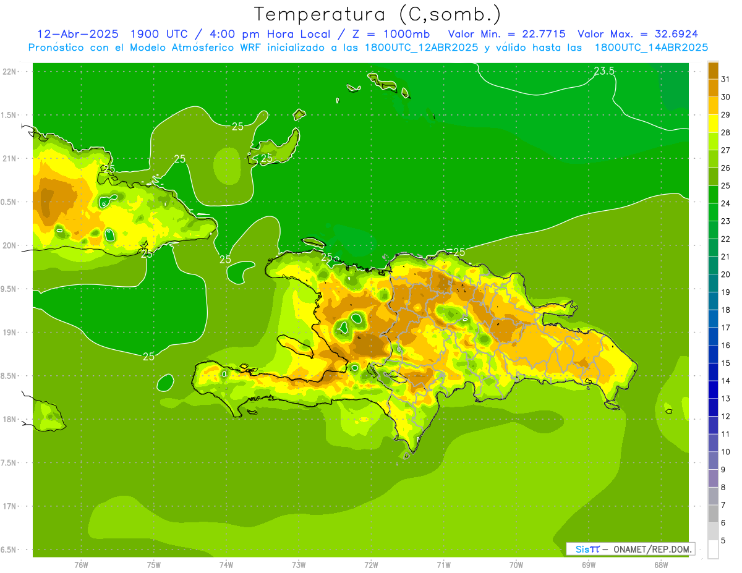742x573 pixels.
Task: Pick the yellow swatch between 28 and 29
Action: click(x=713, y=124)
